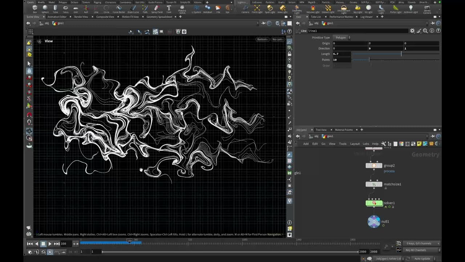Select the Metaball shelf tool

(208, 9)
